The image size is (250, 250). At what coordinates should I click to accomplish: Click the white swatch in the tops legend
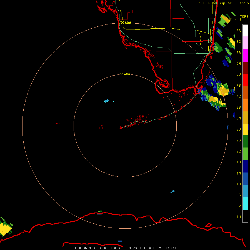click(245, 31)
